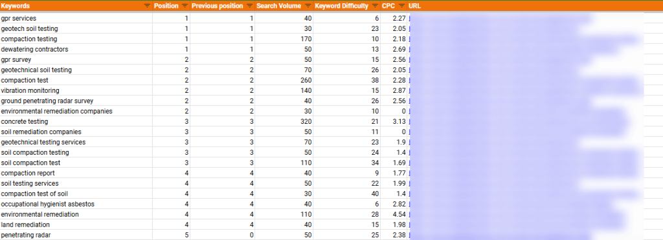Select the 'vibration monitoring' cell

coord(76,90)
